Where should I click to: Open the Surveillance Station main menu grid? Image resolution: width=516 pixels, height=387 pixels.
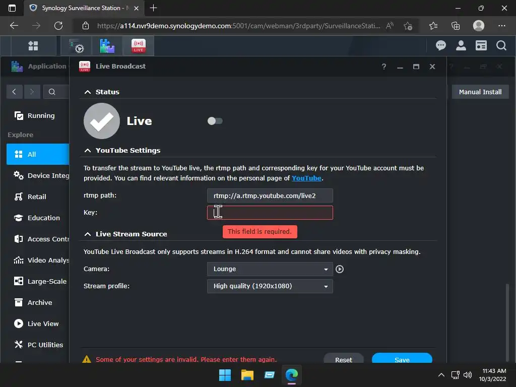click(x=33, y=46)
